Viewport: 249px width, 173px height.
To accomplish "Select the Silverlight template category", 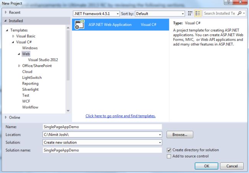I will coord(30,90).
